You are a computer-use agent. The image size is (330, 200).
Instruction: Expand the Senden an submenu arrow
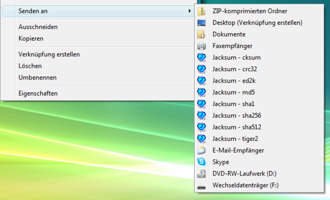pyautogui.click(x=189, y=11)
